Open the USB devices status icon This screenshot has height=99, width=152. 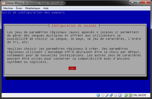(x=107, y=95)
